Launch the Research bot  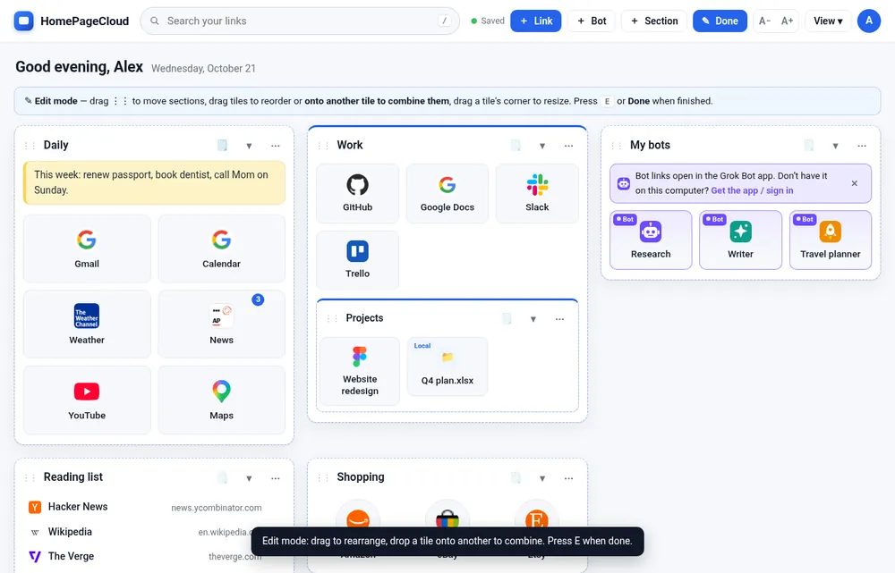(x=651, y=240)
